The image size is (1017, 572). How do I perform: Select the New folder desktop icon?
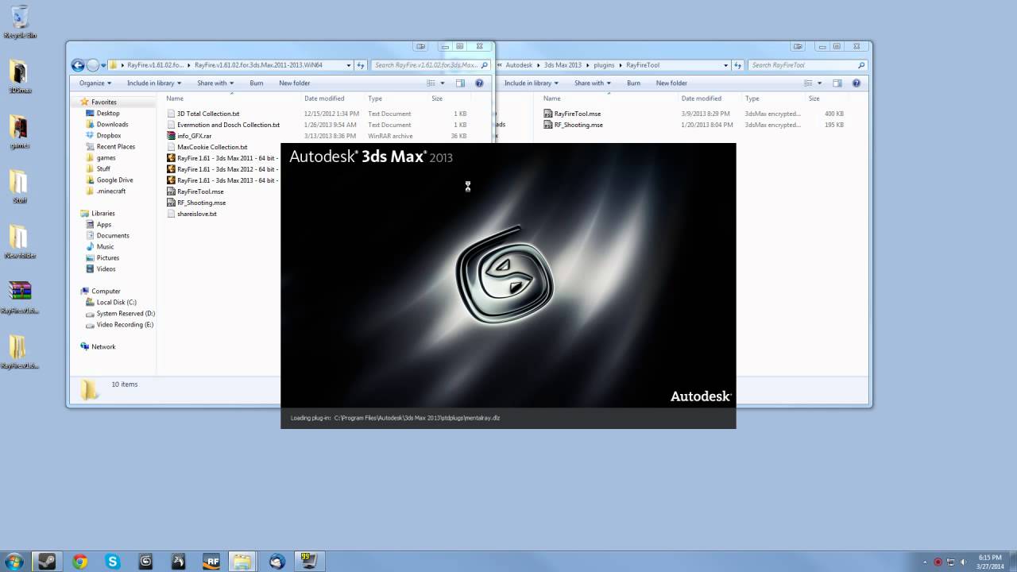coord(19,242)
